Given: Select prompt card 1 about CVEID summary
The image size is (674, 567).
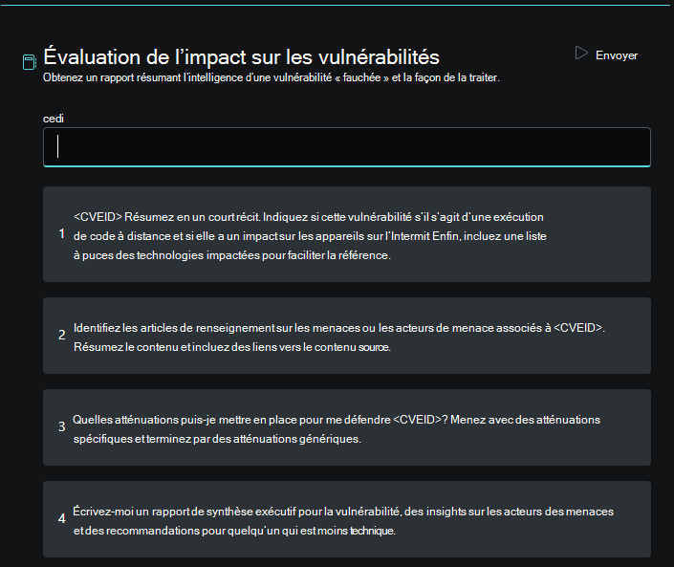Looking at the screenshot, I should coord(346,234).
